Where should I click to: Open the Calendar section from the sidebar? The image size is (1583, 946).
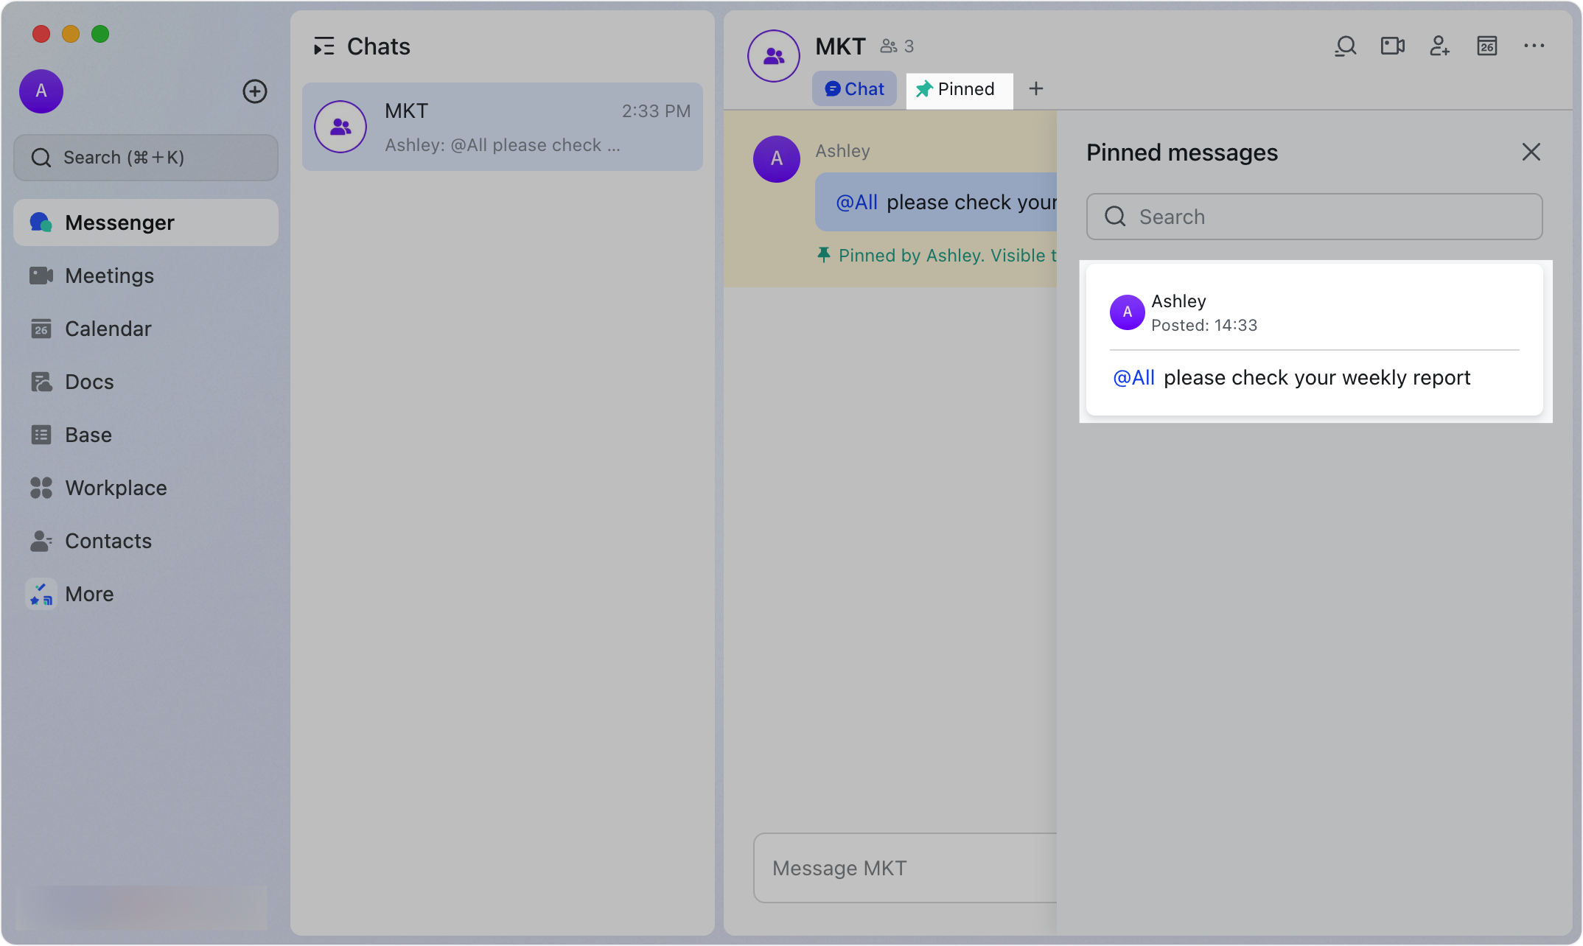[x=108, y=329]
